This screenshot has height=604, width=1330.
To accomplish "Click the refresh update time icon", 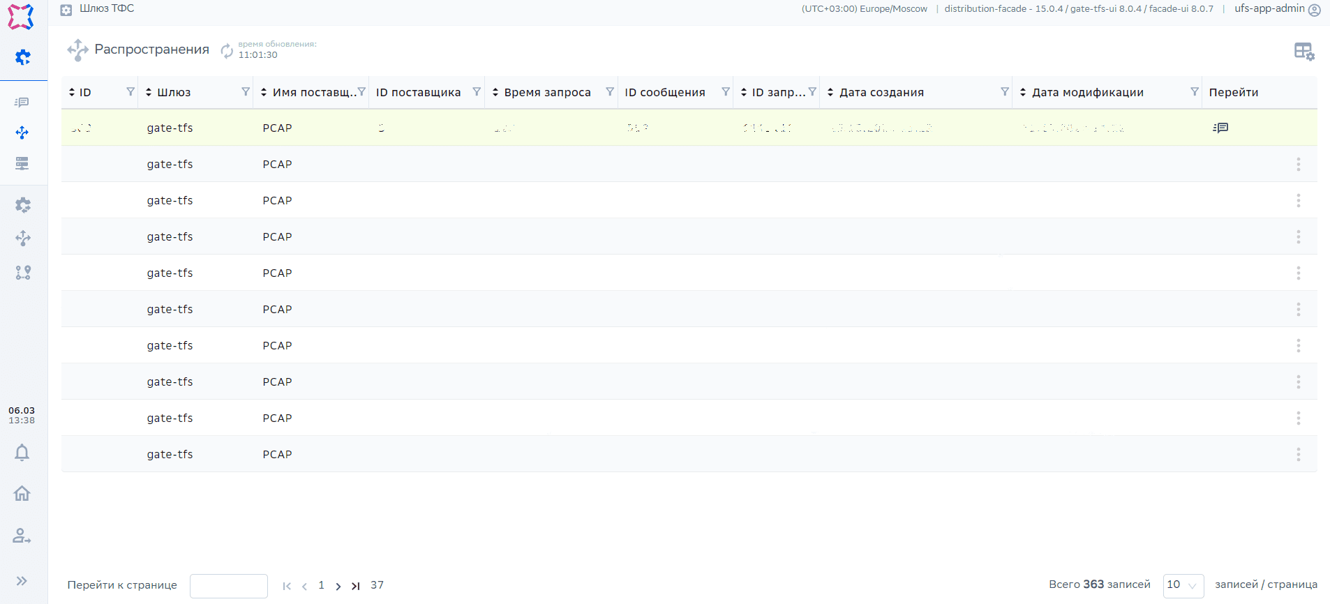I will click(x=227, y=50).
